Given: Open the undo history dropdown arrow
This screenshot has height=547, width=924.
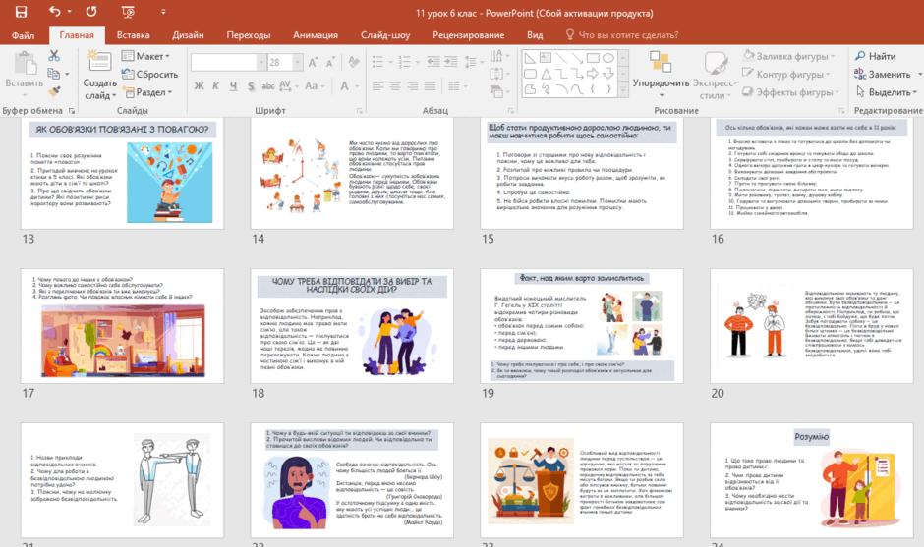Looking at the screenshot, I should coord(69,12).
